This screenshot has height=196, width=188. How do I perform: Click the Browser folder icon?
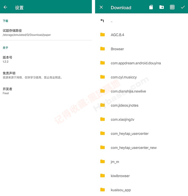[x=103, y=49]
